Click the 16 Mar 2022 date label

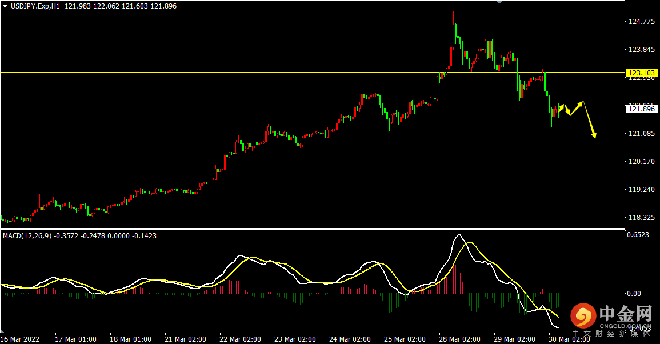(20, 339)
